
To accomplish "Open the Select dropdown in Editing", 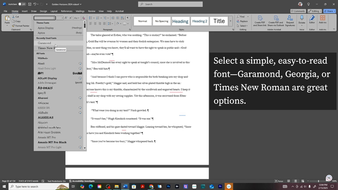I will pyautogui.click(x=242, y=26).
